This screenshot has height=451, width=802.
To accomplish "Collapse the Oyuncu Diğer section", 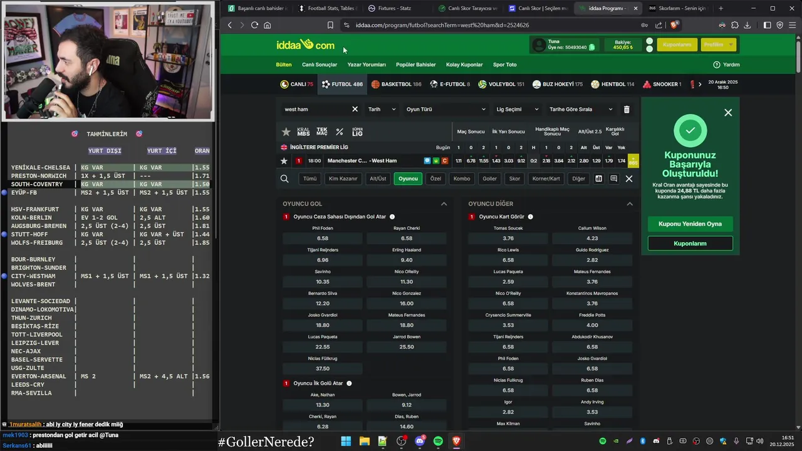I will click(630, 204).
